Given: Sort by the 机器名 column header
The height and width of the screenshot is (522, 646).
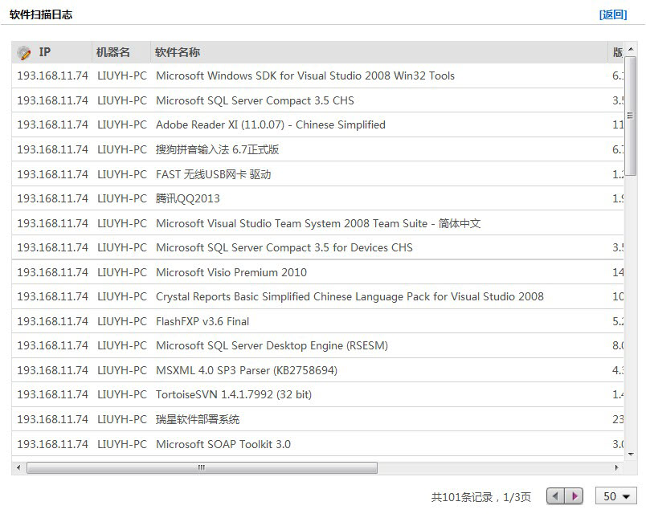Looking at the screenshot, I should 113,52.
